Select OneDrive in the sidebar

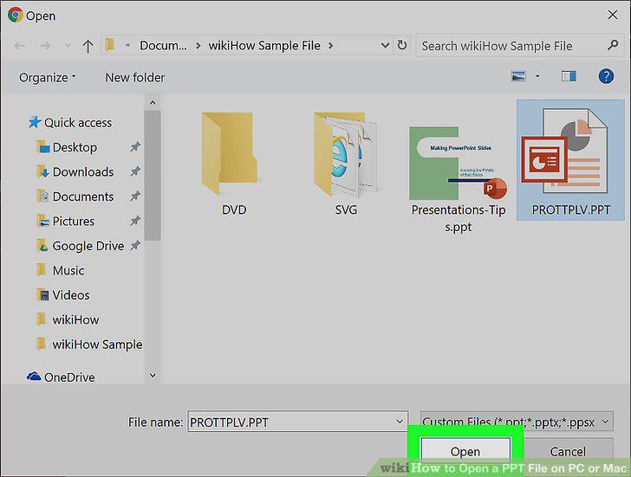tap(62, 377)
